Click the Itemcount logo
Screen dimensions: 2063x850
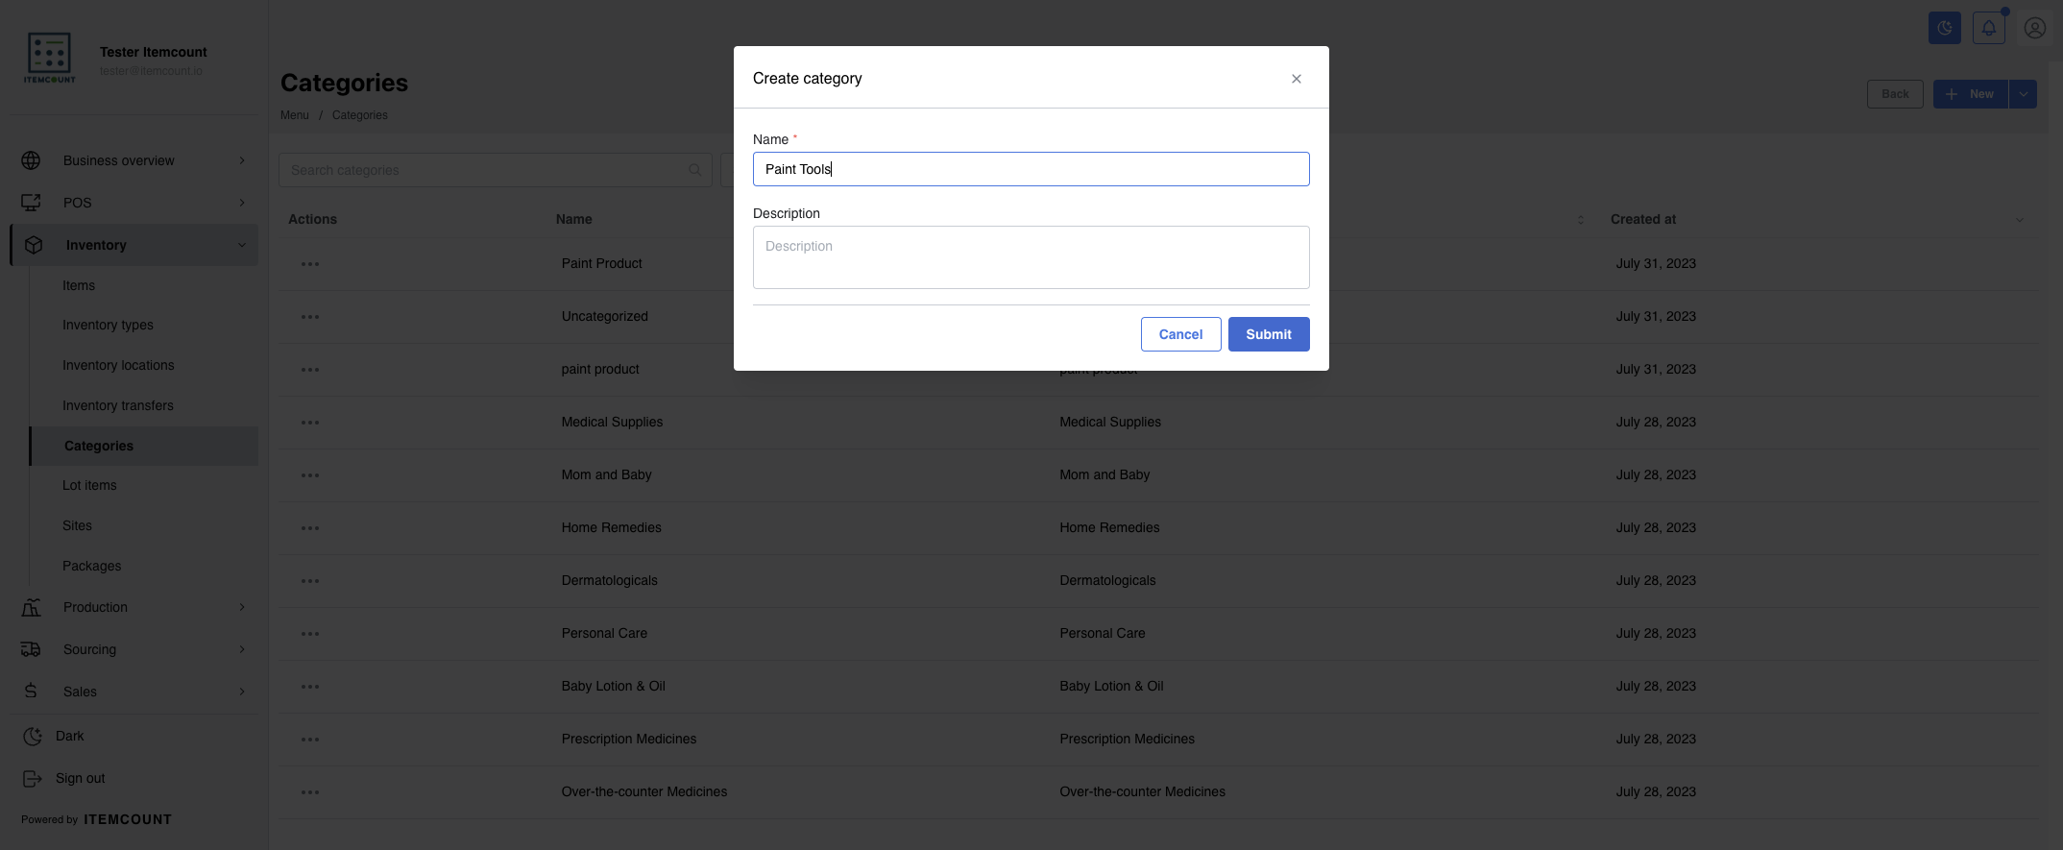[49, 58]
